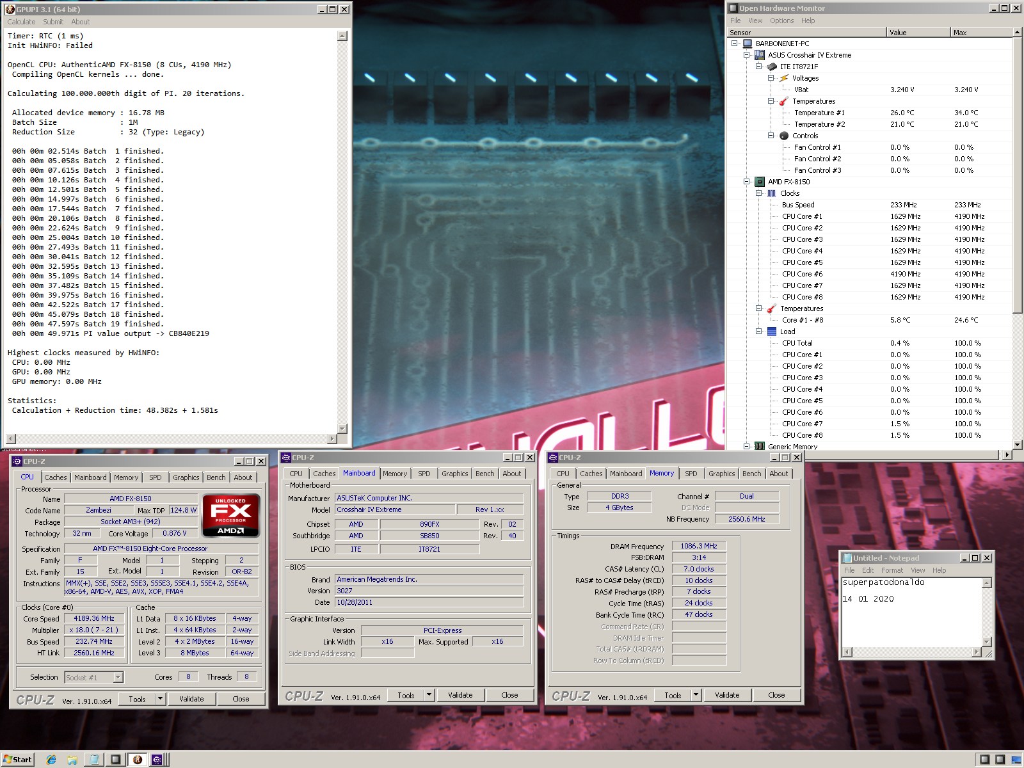Switch to Graphics tab in CPU-Z Memory window

721,474
